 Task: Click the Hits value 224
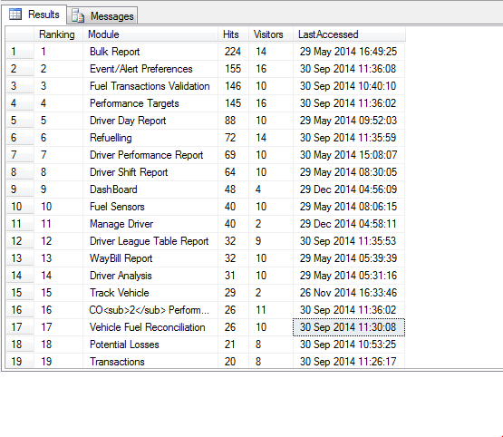233,52
